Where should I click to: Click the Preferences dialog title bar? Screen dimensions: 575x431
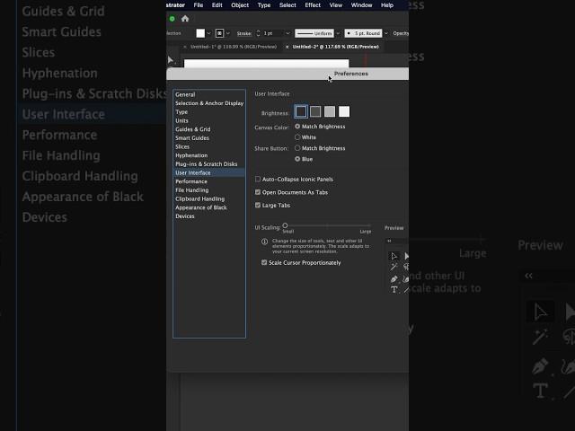pyautogui.click(x=287, y=74)
